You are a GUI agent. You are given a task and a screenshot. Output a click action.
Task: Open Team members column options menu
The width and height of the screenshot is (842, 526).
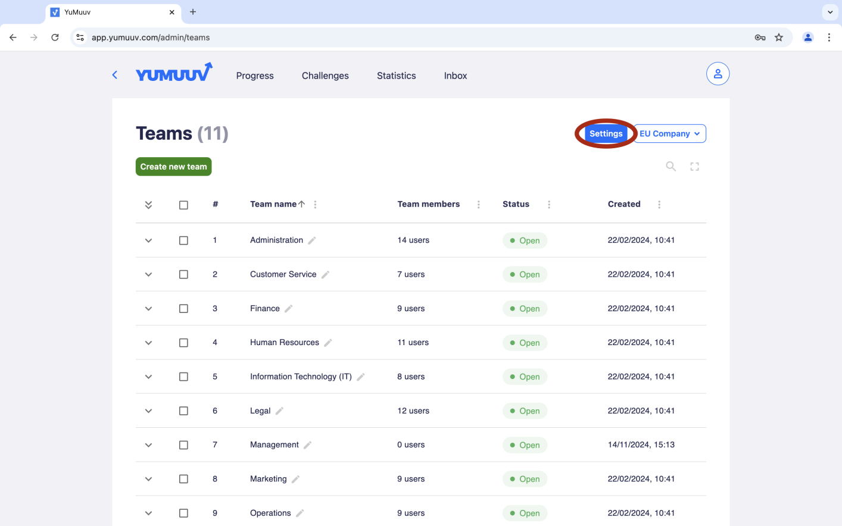point(478,205)
